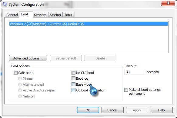
Task: Tick the No GUI boot checkbox
Action: [73, 73]
